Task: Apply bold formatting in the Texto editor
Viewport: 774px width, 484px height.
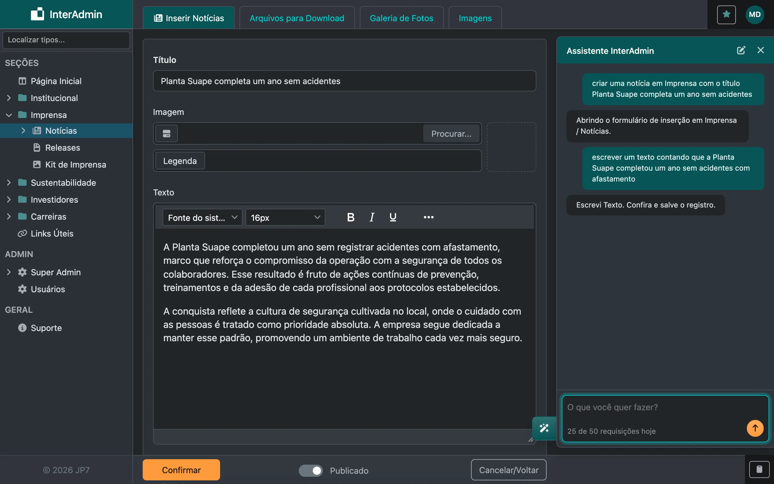Action: click(351, 217)
